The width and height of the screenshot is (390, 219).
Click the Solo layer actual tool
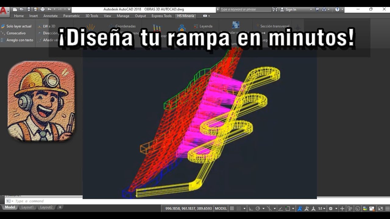(16, 26)
